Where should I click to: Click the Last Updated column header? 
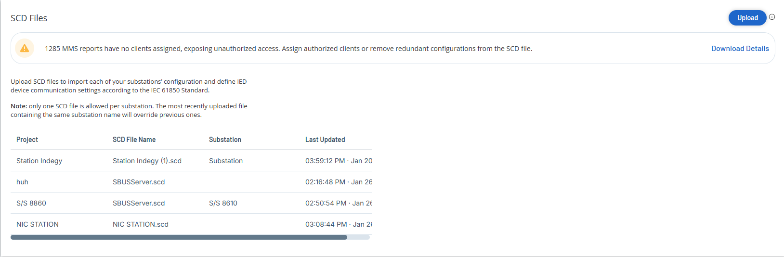coord(325,140)
